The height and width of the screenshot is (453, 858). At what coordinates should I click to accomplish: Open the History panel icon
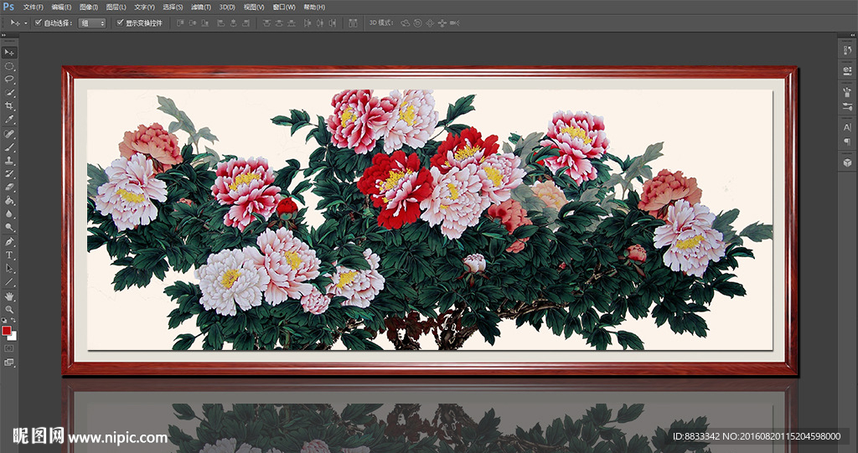pos(848,50)
